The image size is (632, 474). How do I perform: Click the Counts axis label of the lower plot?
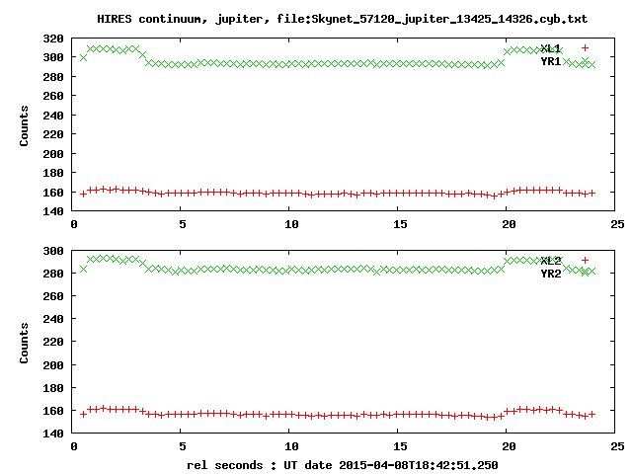coord(24,343)
